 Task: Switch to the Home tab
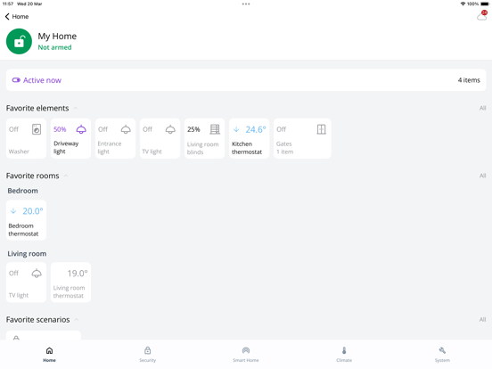[x=49, y=355]
